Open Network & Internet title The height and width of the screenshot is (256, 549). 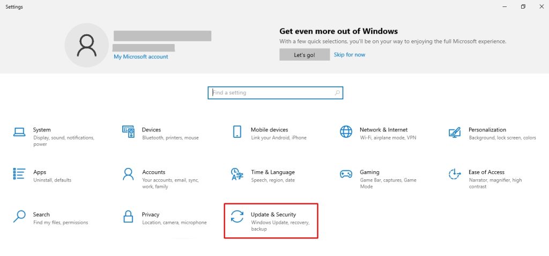[383, 130]
